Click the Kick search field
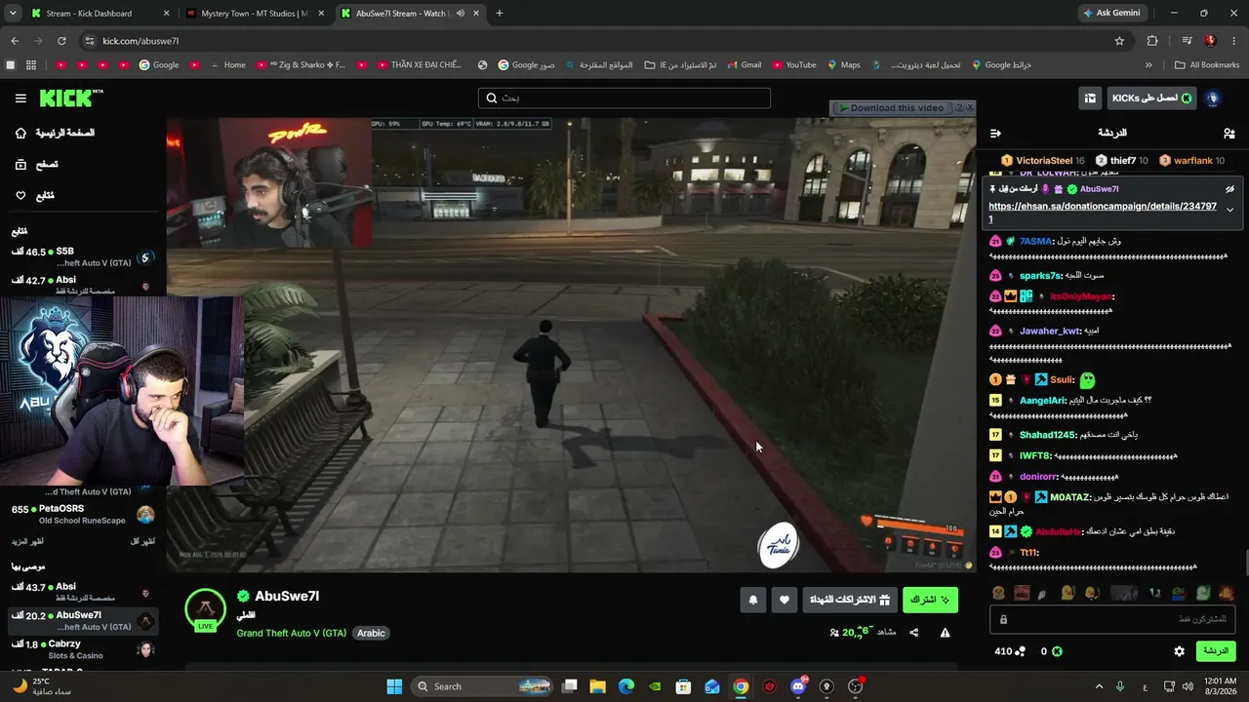Screen dimensions: 1249x702 [x=624, y=98]
